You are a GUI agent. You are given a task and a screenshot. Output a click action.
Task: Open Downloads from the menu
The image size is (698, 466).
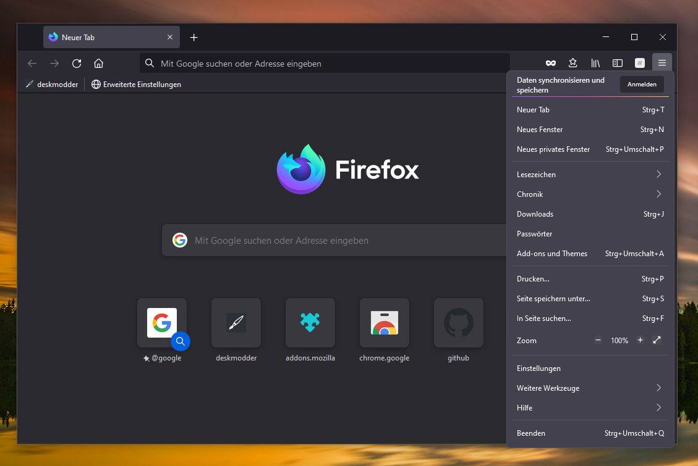[x=590, y=214]
